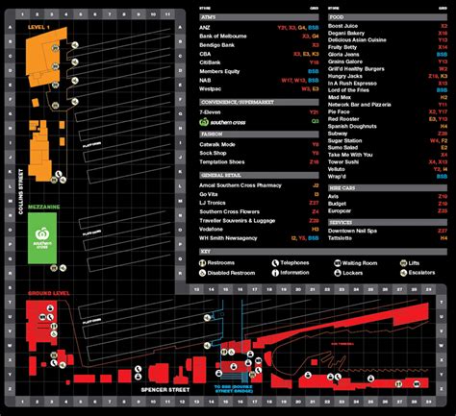Select the green Woolworths block on the Mezzanine map

point(42,238)
